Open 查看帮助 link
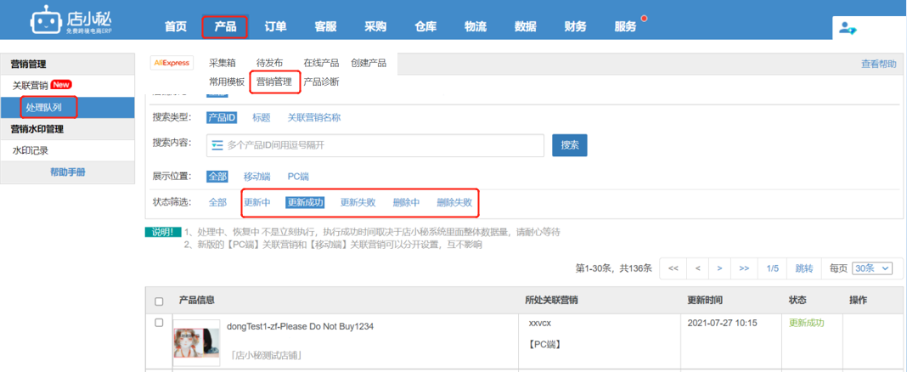907x372 pixels. [x=879, y=65]
